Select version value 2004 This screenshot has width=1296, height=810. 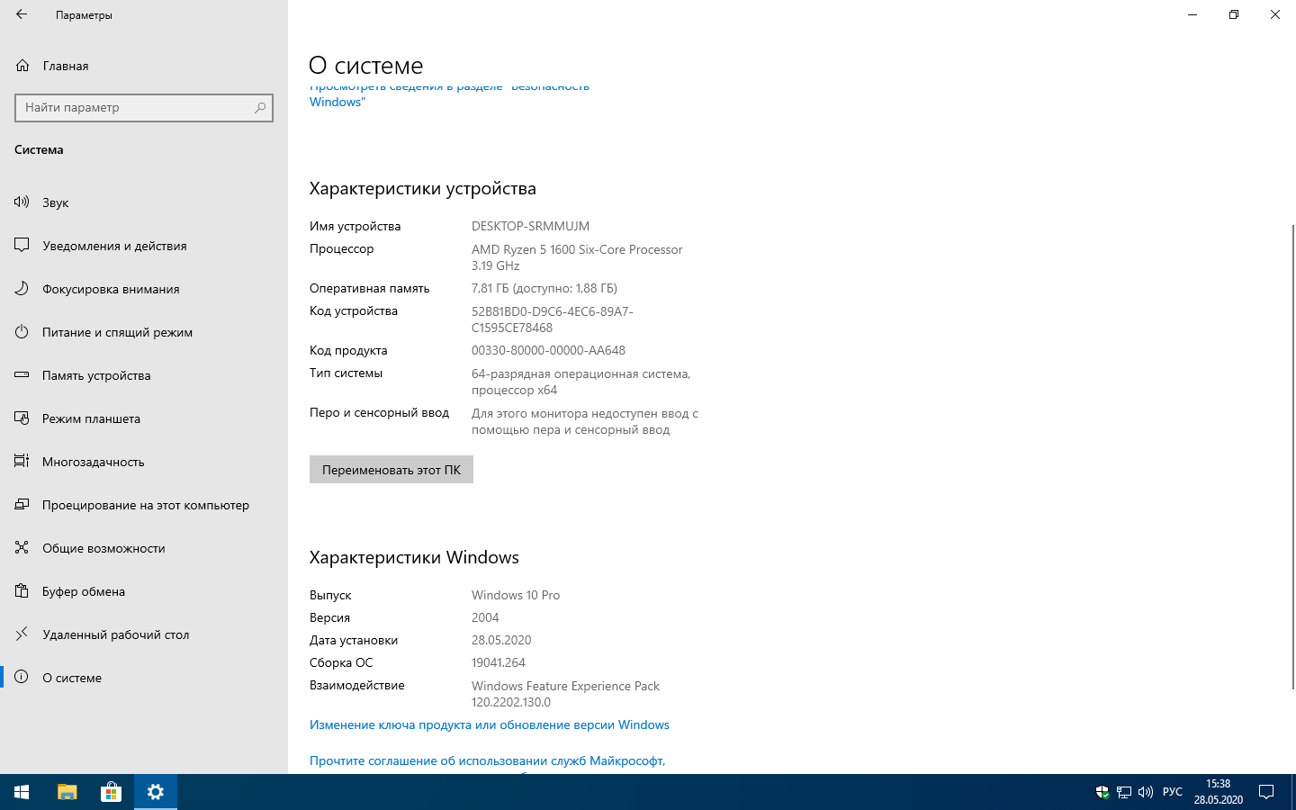coord(485,617)
